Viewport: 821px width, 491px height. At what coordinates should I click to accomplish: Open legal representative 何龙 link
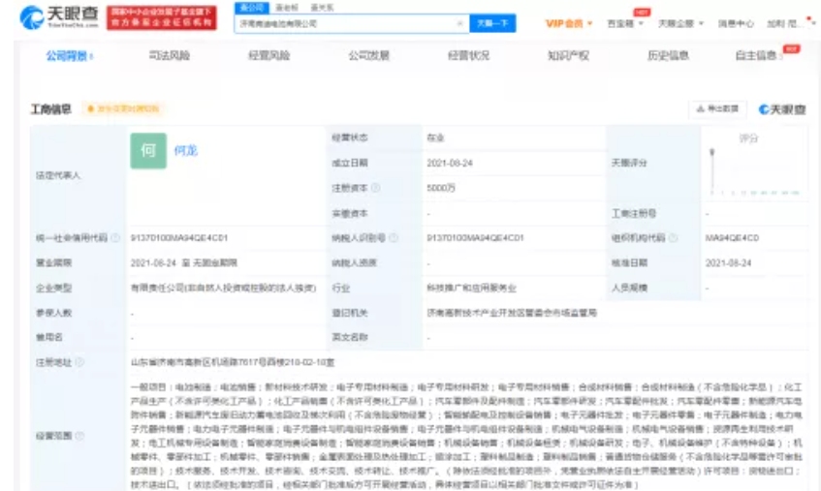pos(185,152)
